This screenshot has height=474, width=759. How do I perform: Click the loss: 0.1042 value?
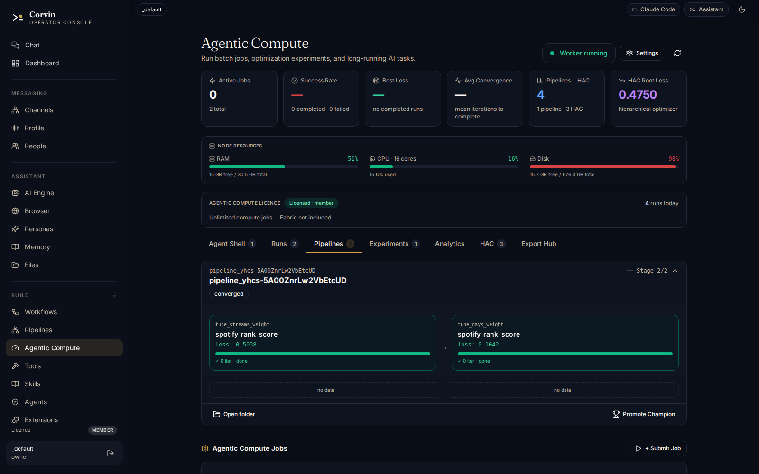click(478, 345)
